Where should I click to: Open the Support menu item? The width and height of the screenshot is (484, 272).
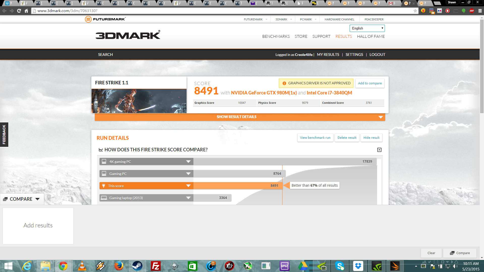(x=321, y=37)
